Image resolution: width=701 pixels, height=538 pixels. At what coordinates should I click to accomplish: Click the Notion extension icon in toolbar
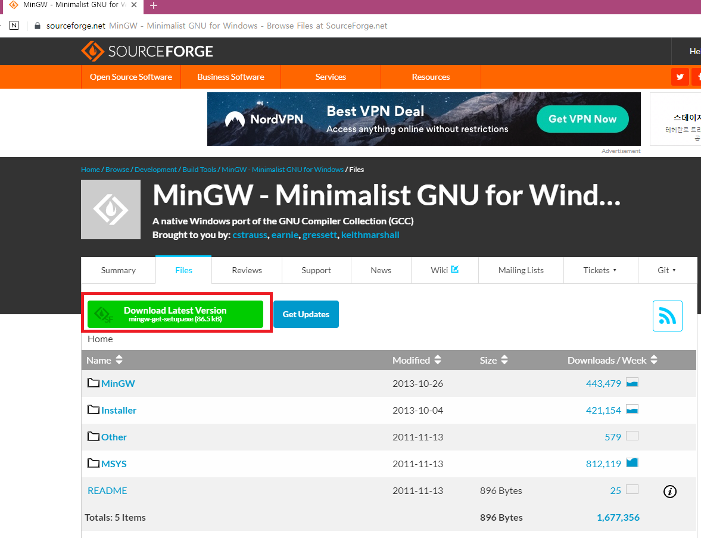tap(14, 26)
